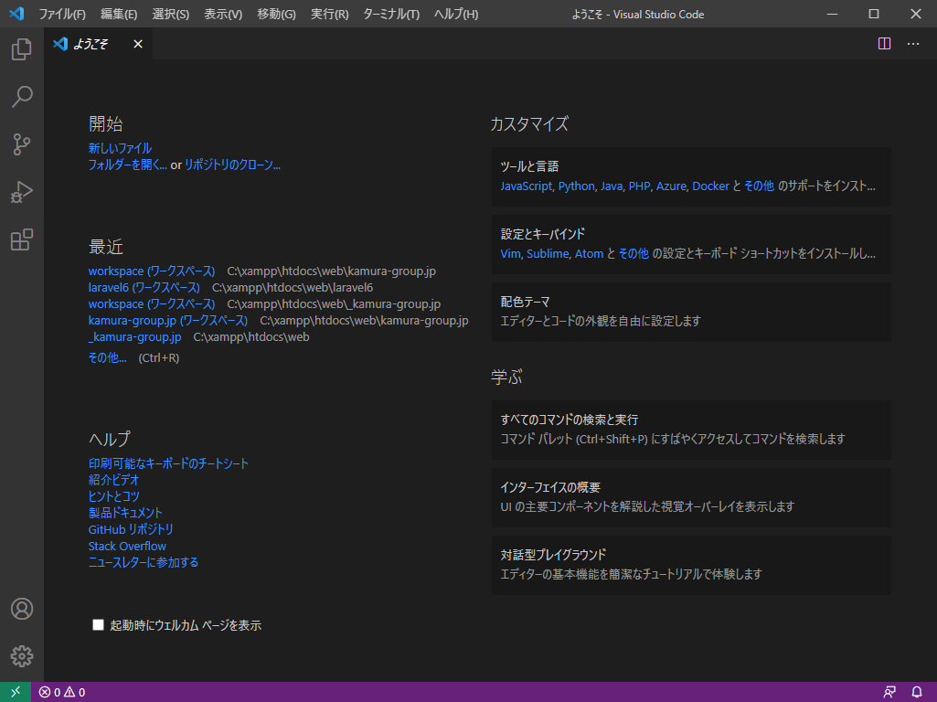Viewport: 937px width, 702px height.
Task: Open the Source Control view icon
Action: (x=22, y=144)
